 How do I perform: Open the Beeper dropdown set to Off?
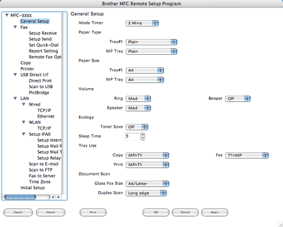(x=238, y=99)
